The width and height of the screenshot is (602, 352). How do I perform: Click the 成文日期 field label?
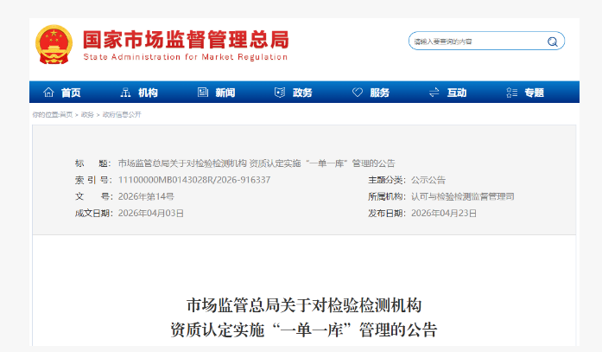point(93,213)
